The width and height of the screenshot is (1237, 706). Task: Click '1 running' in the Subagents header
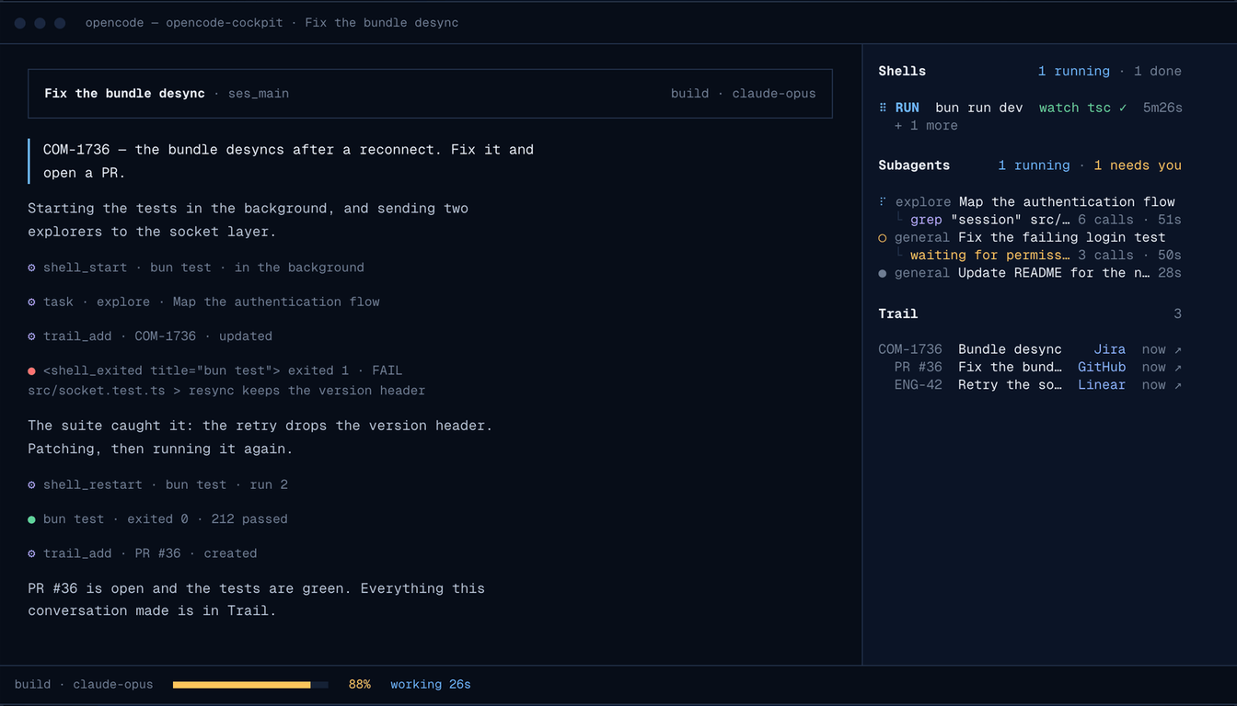pyautogui.click(x=1034, y=165)
